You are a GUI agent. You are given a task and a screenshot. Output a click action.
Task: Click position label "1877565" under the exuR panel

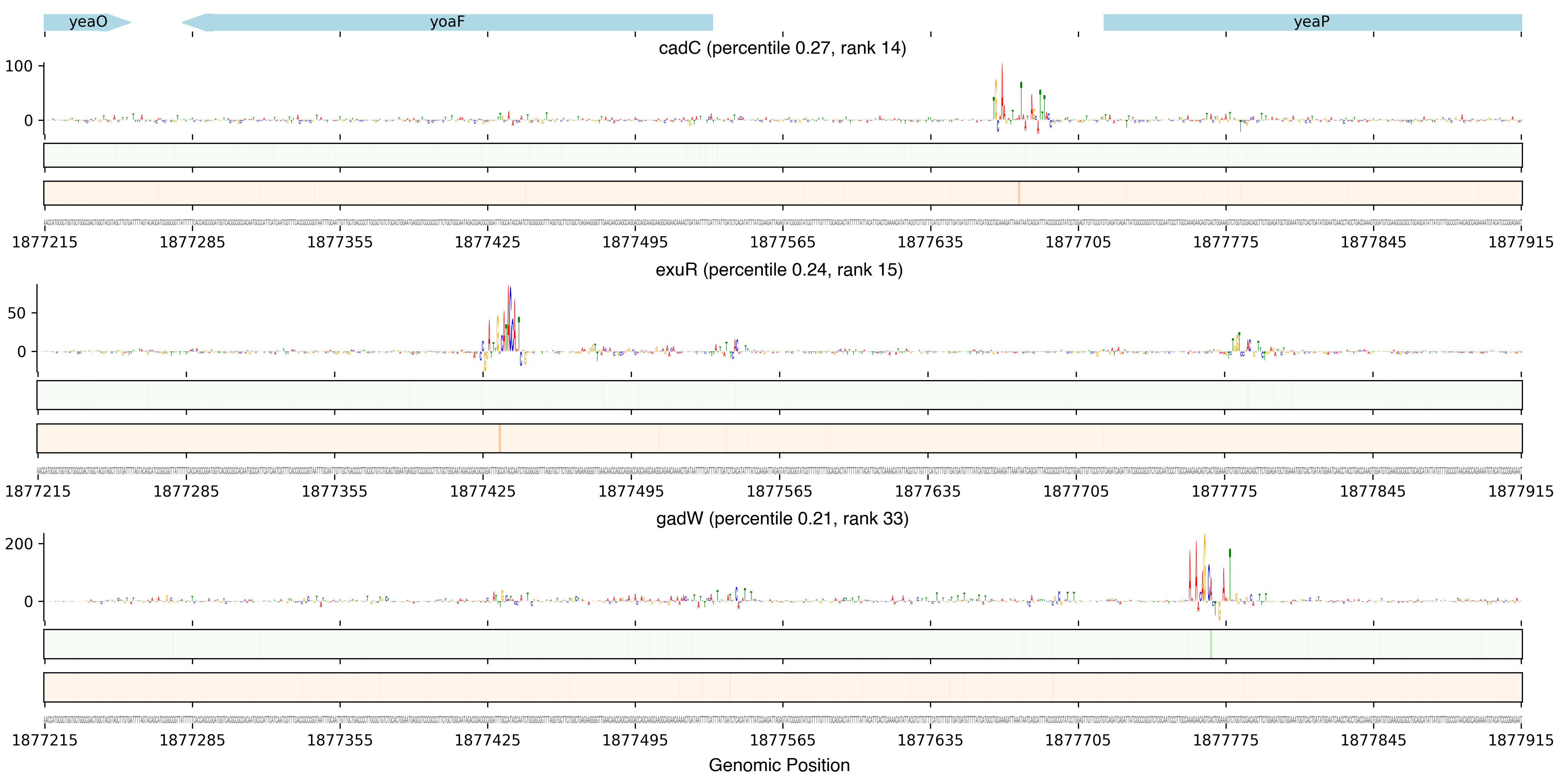pyautogui.click(x=779, y=492)
